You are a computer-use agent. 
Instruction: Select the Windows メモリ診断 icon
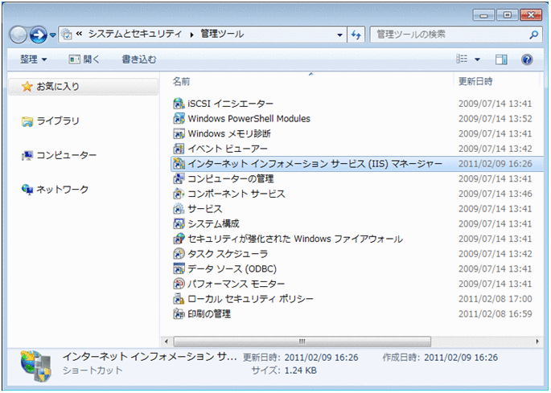click(x=179, y=133)
